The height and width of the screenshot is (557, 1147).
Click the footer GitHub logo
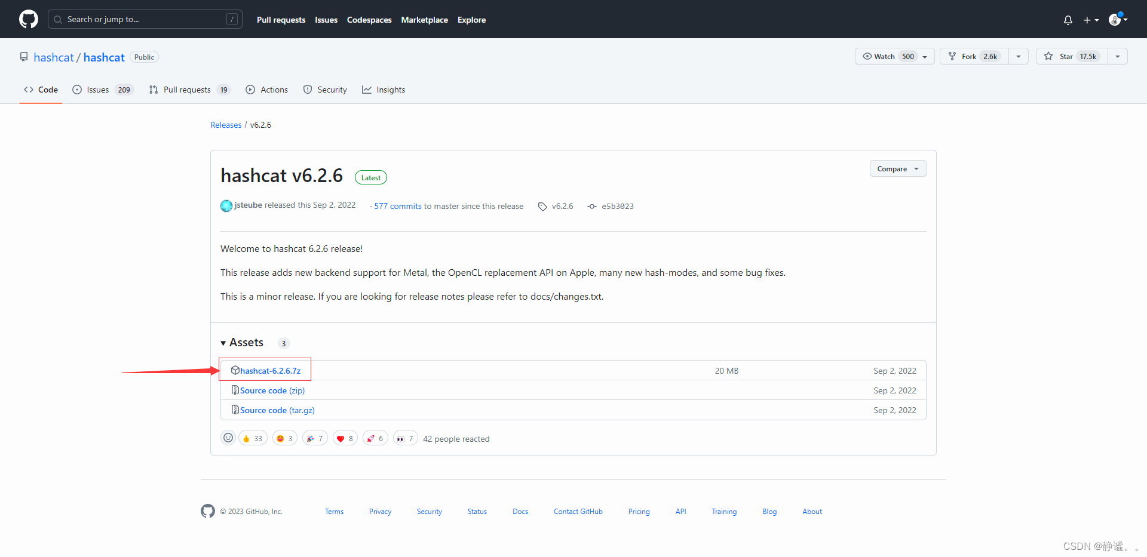208,511
